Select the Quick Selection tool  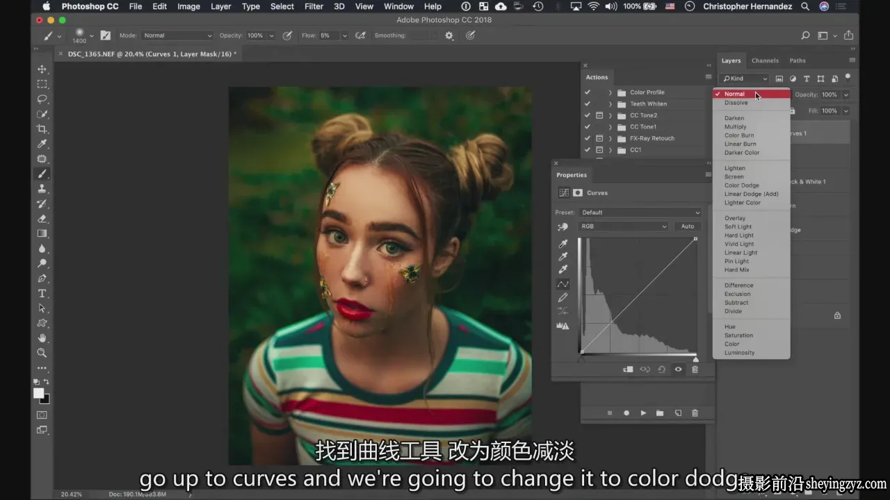(42, 114)
